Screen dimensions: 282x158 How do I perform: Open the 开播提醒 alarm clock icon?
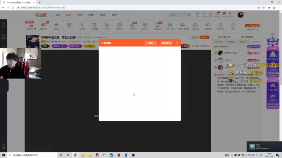tap(94, 26)
